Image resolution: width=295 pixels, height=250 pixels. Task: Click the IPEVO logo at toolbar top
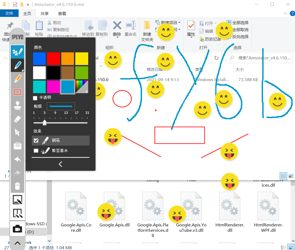17,37
